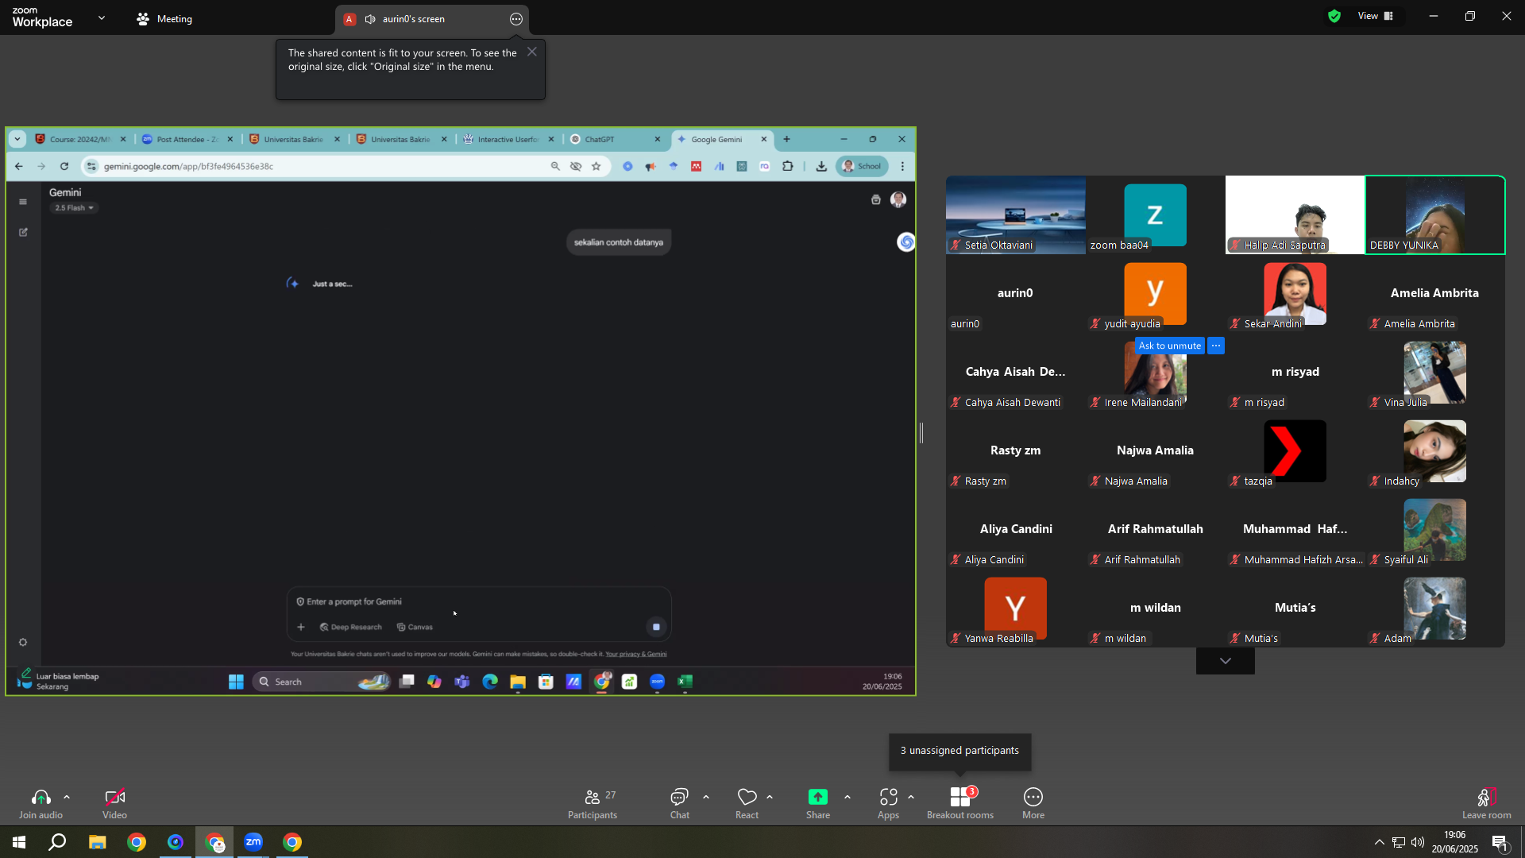
Task: Select yudit ayudia's participant tile
Action: coord(1155,293)
